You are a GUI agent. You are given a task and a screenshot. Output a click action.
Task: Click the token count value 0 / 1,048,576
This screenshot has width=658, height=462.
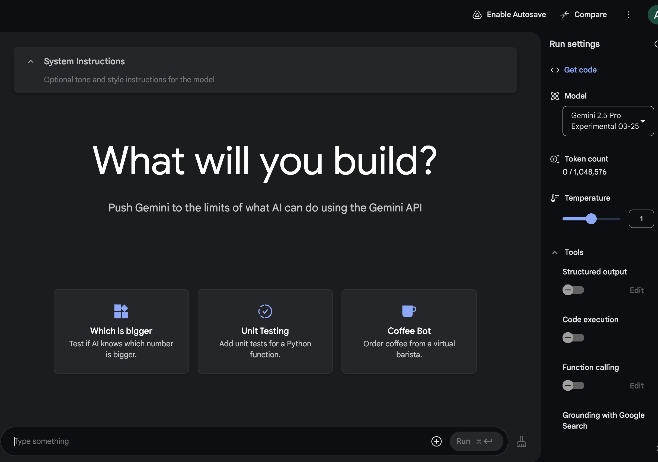(x=584, y=172)
